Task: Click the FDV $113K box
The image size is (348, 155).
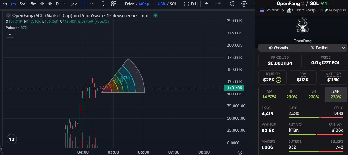Action: [303, 77]
